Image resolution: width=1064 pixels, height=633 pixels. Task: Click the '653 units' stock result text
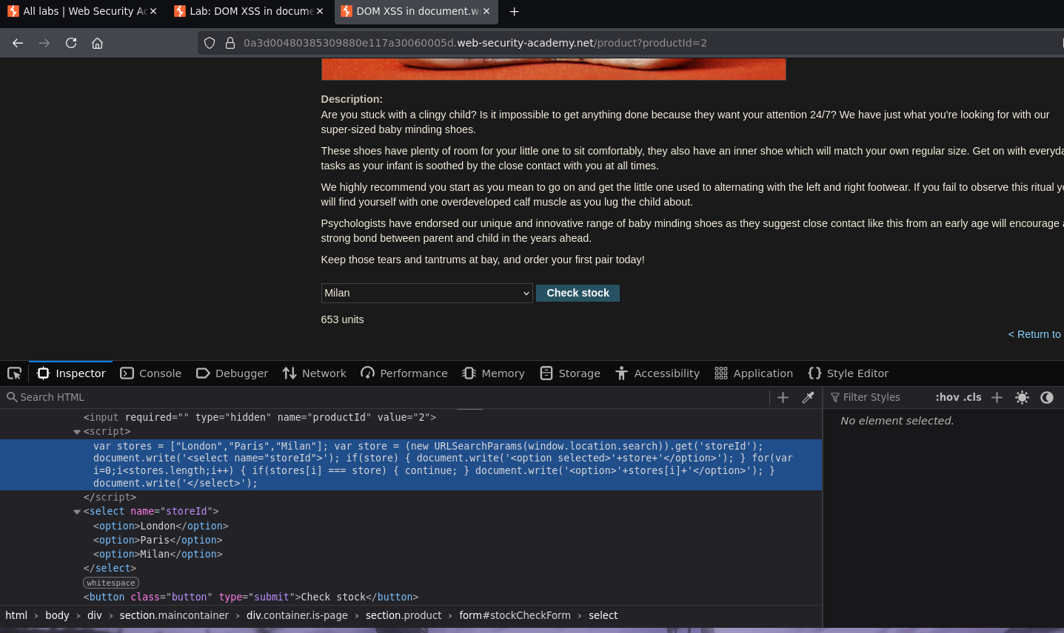(342, 319)
